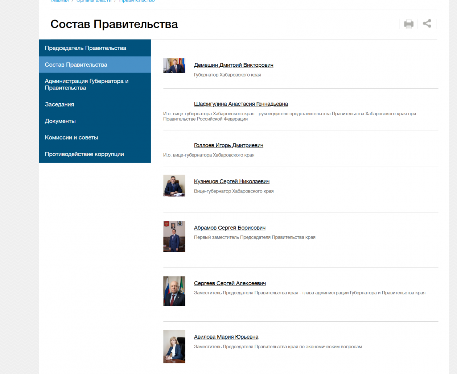
Task: Click text Губернатор Хабаровского края
Action: [x=227, y=75]
